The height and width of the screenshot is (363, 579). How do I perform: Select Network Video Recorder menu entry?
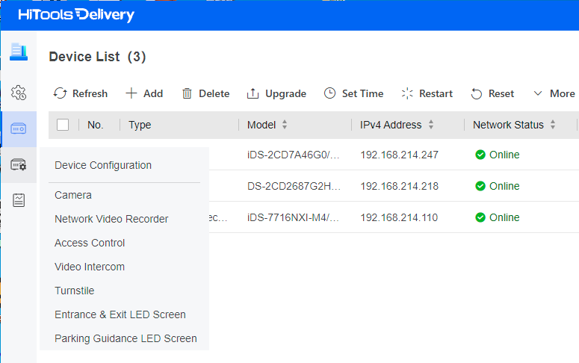(x=111, y=219)
